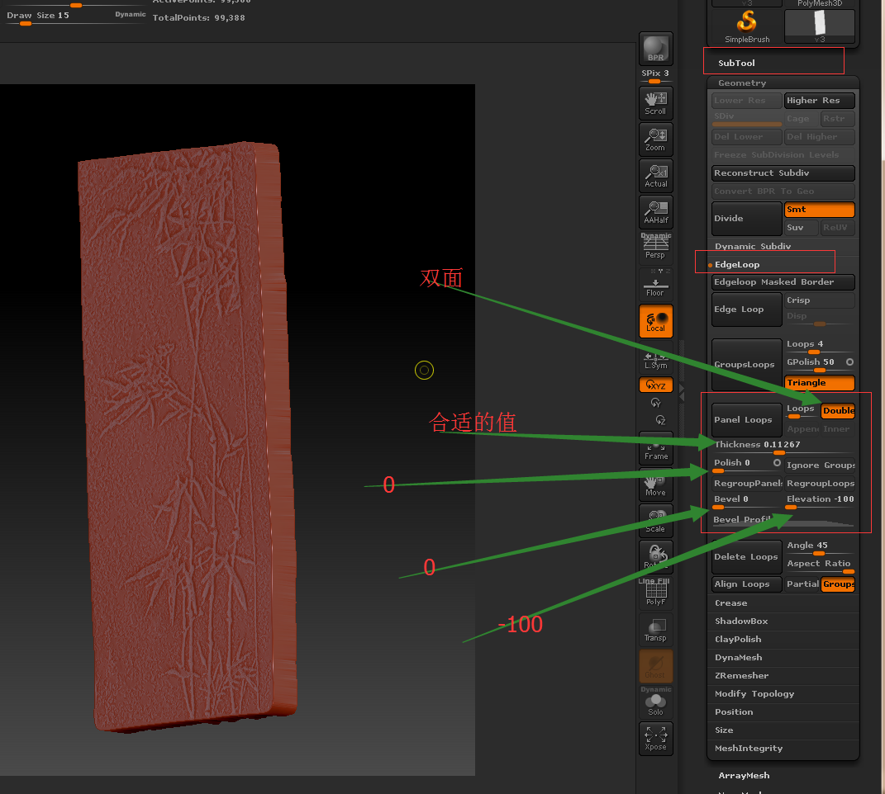Screen dimensions: 885x794
Task: Toggle Local transformations button
Action: point(655,321)
